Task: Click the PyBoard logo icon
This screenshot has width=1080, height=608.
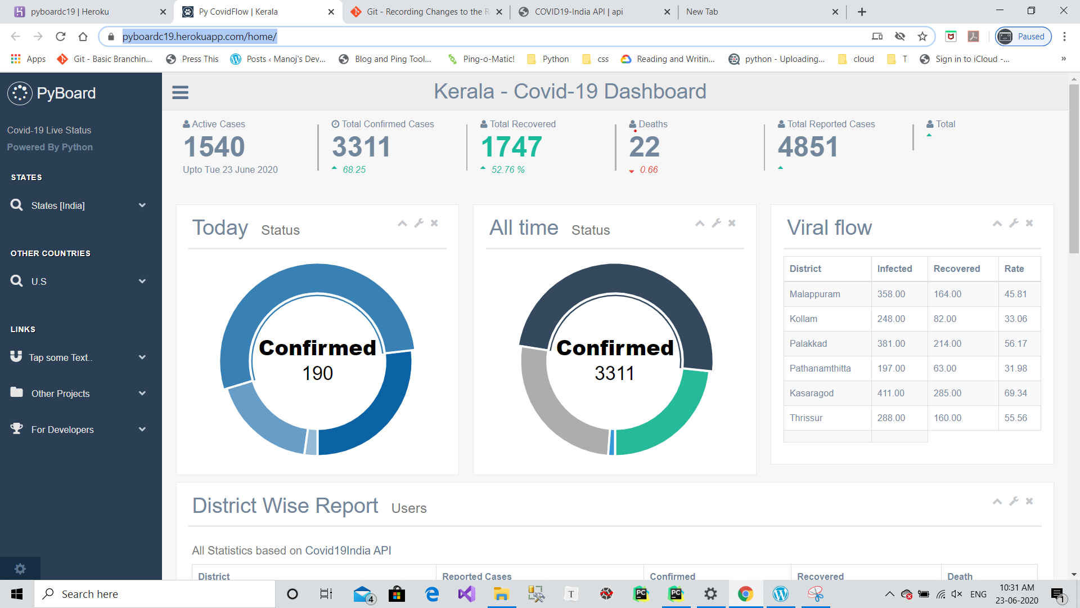Action: pyautogui.click(x=20, y=93)
